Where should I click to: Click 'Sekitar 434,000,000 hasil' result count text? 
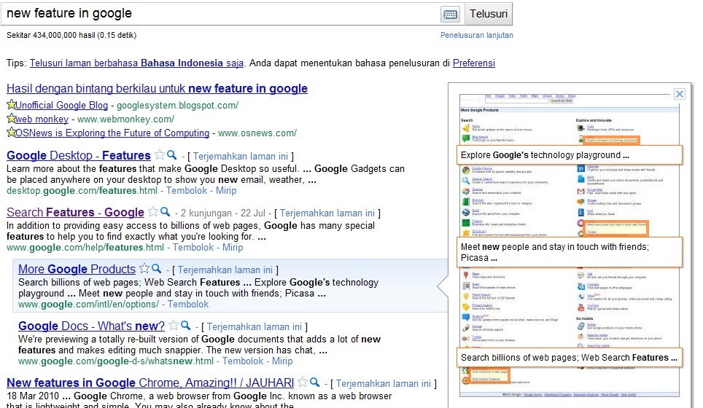(x=71, y=35)
